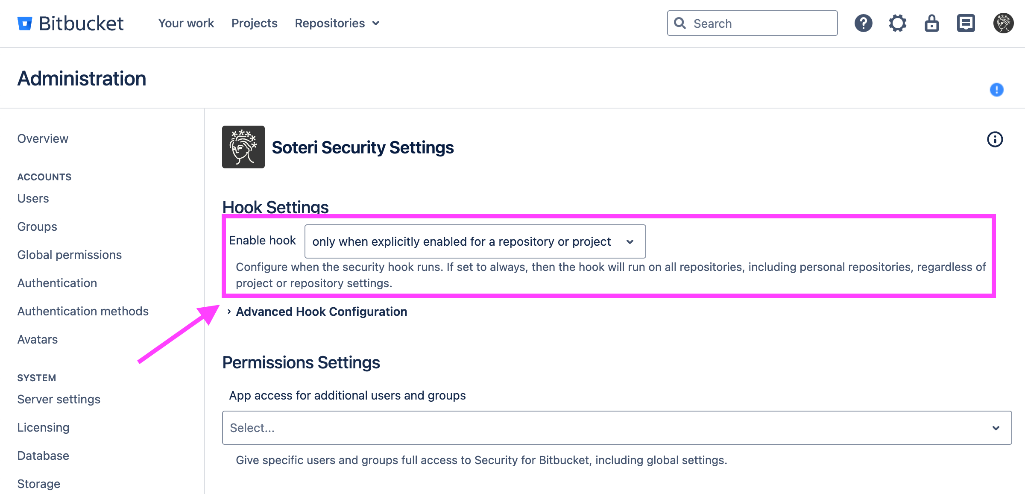The image size is (1025, 494).
Task: Open Projects in top navigation
Action: coord(254,23)
